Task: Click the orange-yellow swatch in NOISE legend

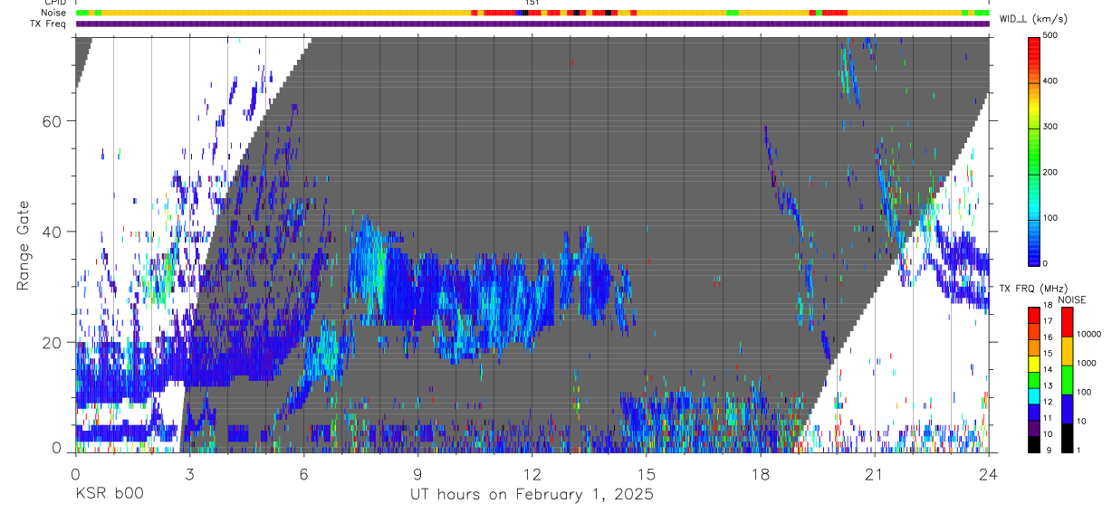Action: pos(1067,351)
